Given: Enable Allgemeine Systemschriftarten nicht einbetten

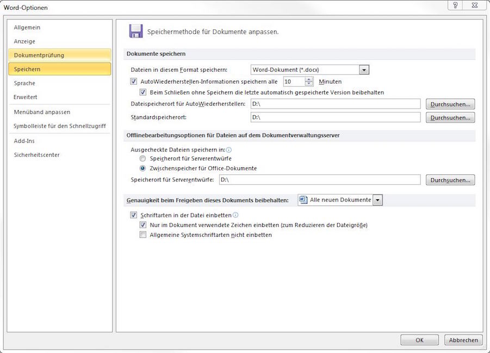Looking at the screenshot, I should pyautogui.click(x=143, y=235).
